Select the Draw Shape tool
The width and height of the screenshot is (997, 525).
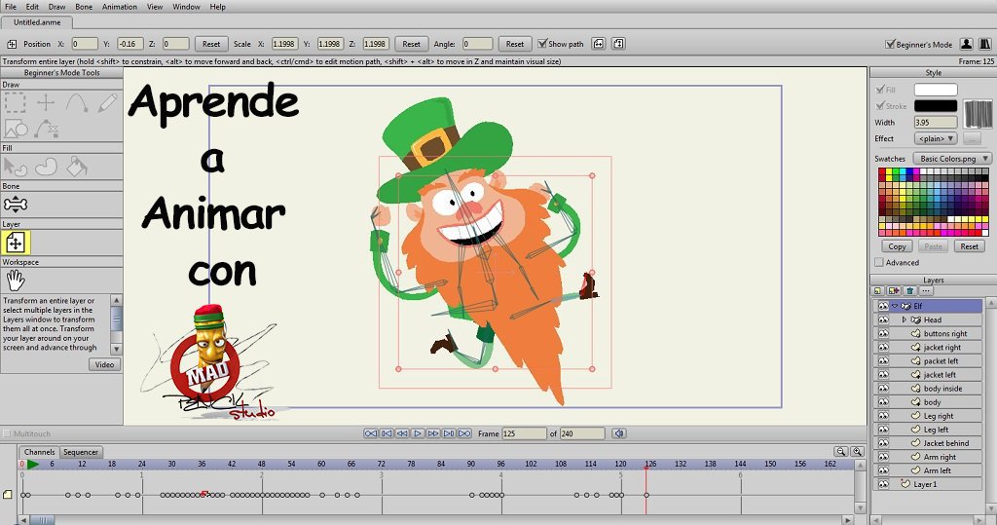[16, 129]
